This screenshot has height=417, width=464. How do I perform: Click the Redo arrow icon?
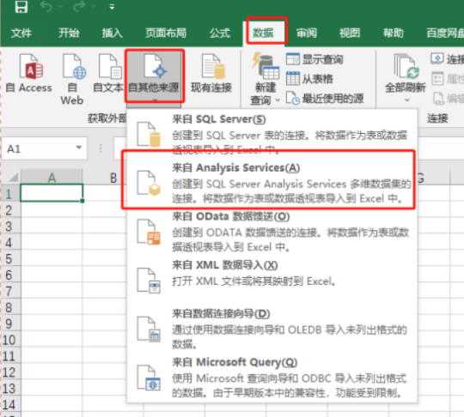79,7
